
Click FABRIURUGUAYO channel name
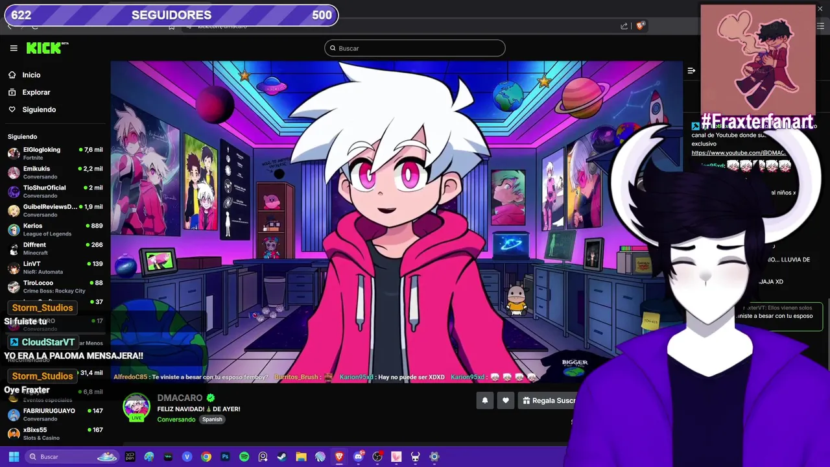point(49,411)
